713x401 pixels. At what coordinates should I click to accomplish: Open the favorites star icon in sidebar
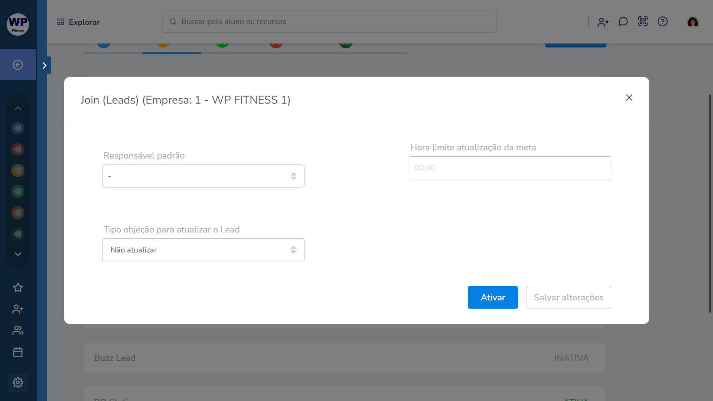18,287
